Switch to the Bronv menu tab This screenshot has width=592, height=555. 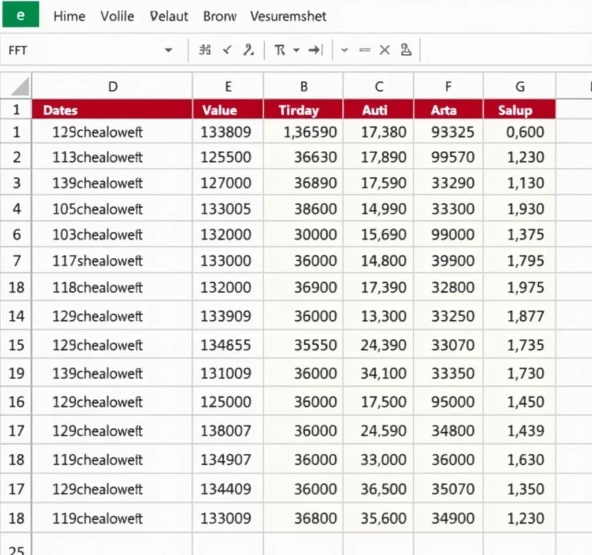pyautogui.click(x=220, y=16)
